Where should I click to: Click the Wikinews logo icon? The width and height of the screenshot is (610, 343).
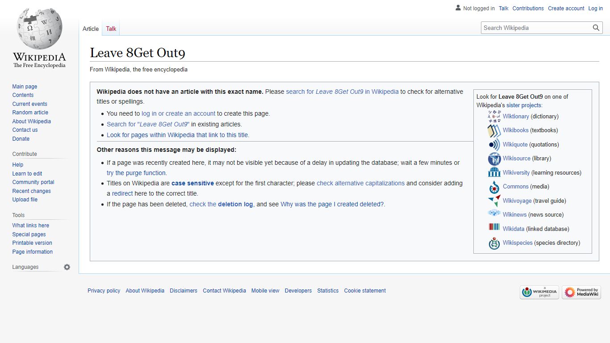pos(494,214)
